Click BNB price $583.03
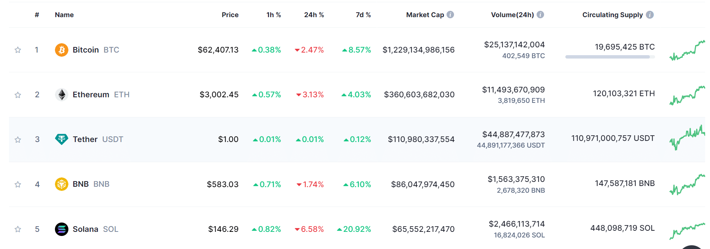The height and width of the screenshot is (249, 710). [x=223, y=184]
